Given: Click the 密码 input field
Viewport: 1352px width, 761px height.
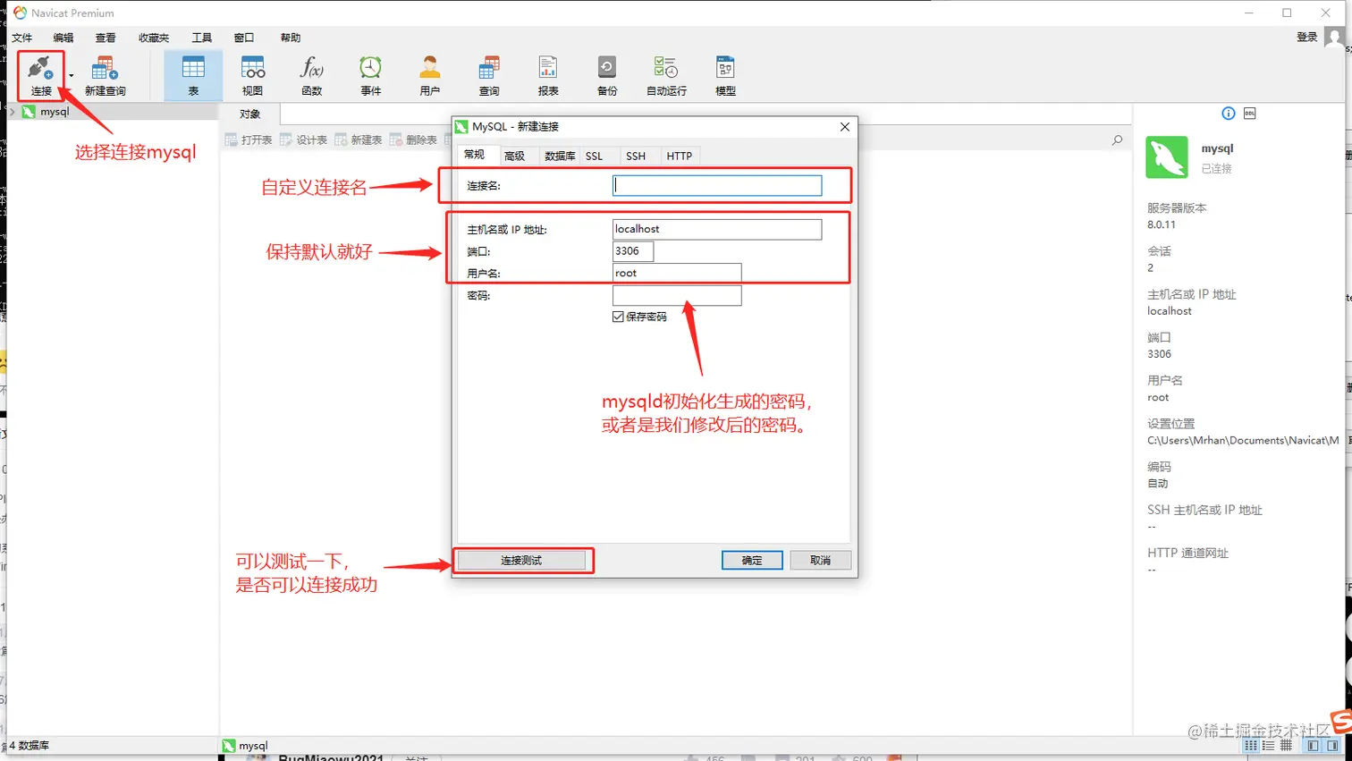Looking at the screenshot, I should (677, 295).
